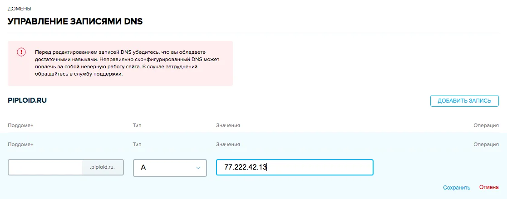Screen dimensions: 507x199
Task: Click the УПРАВЛЕНИЕ ЗАПИСЯМИ DNS page title
Action: pyautogui.click(x=75, y=22)
